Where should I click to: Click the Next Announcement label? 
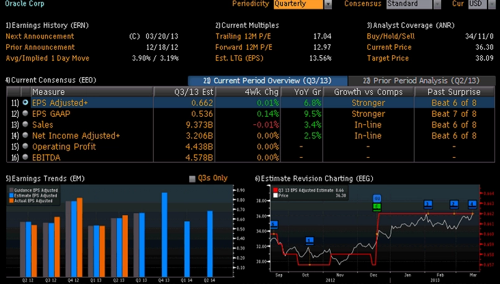click(40, 36)
